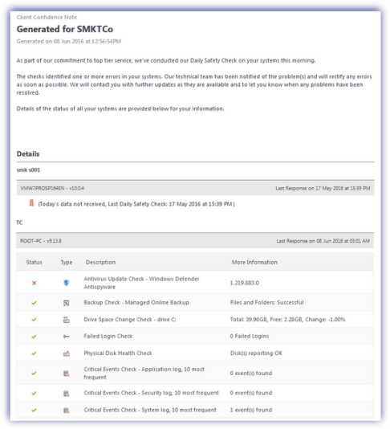Viewport: 390px width, 429px height.
Task: Click the Status column header
Action: point(35,262)
